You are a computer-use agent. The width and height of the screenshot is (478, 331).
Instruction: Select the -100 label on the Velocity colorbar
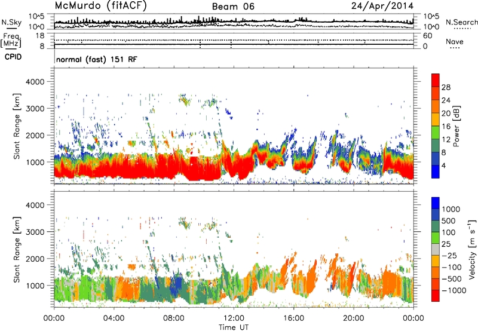452,267
